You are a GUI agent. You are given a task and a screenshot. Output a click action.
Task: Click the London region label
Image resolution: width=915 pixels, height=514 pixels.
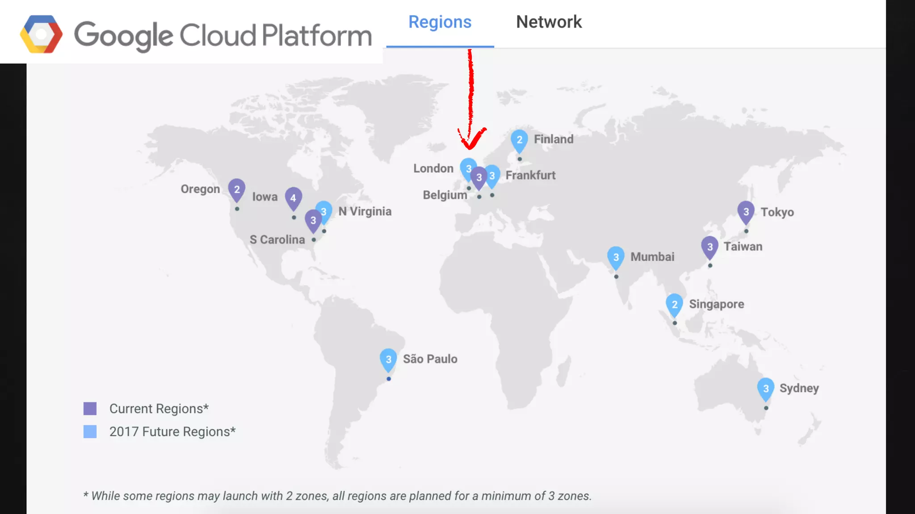point(433,169)
